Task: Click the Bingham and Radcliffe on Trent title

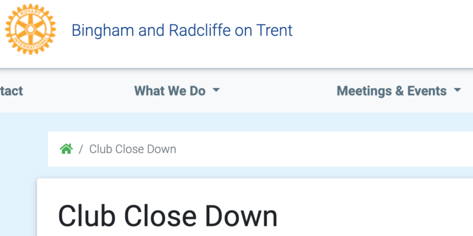Action: [x=182, y=30]
